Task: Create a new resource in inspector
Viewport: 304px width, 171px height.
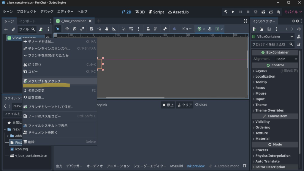Action: click(x=254, y=29)
